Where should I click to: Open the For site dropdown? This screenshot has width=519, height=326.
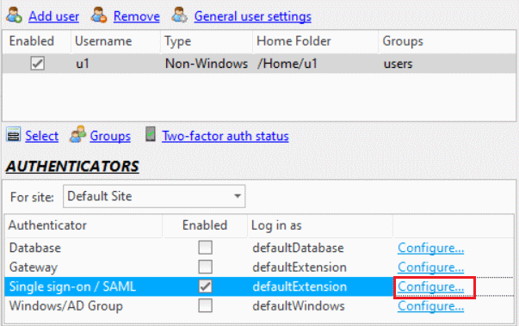[x=154, y=196]
